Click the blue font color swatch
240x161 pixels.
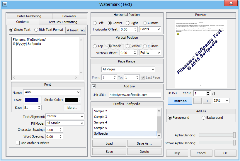pos(32,100)
